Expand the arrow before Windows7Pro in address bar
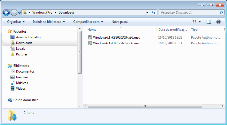The image size is (227, 125). (x=29, y=12)
